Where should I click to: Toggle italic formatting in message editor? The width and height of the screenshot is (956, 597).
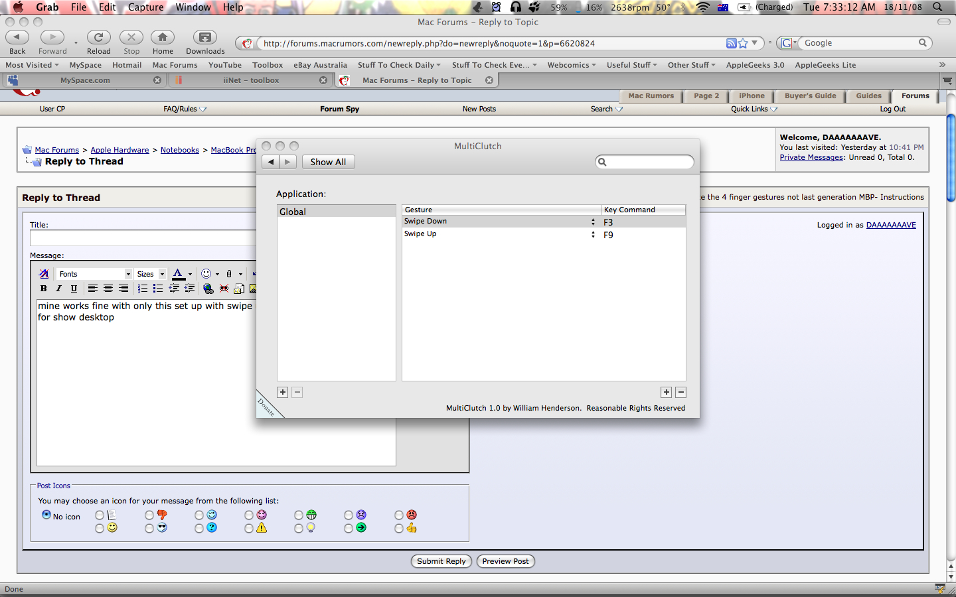pos(58,289)
